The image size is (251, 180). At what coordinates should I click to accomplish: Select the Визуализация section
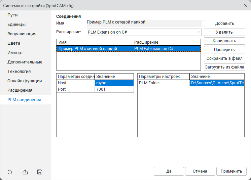22,34
